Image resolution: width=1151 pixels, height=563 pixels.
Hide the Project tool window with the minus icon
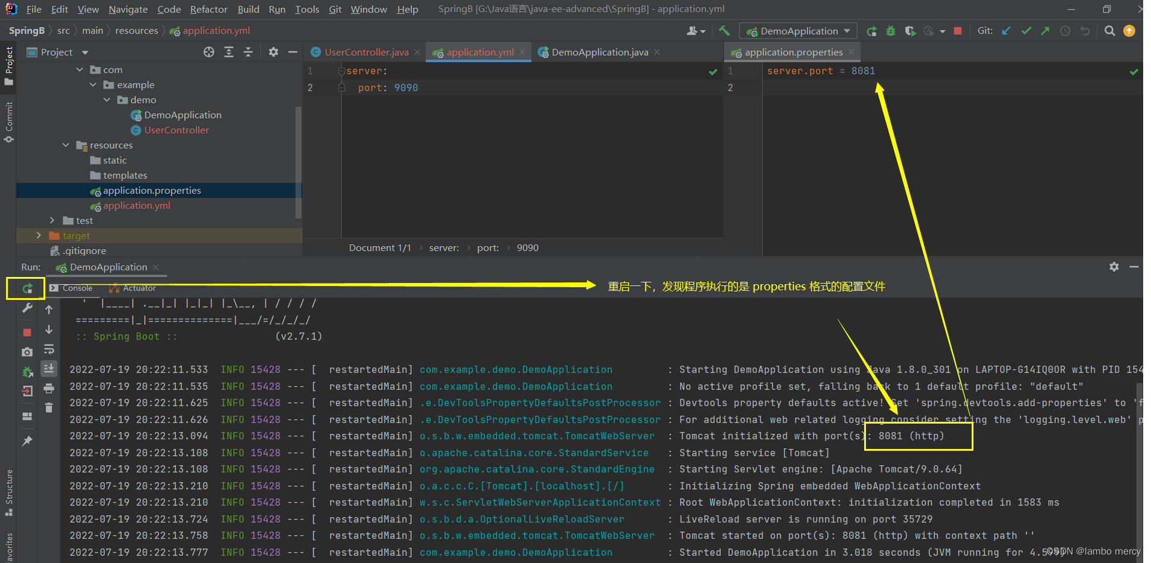point(293,52)
